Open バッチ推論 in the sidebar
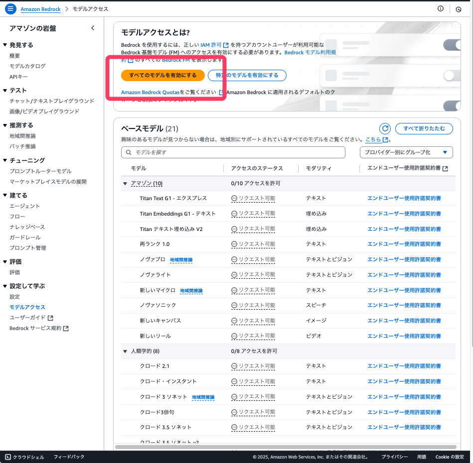Screen dimensions: 473x463 click(x=22, y=146)
